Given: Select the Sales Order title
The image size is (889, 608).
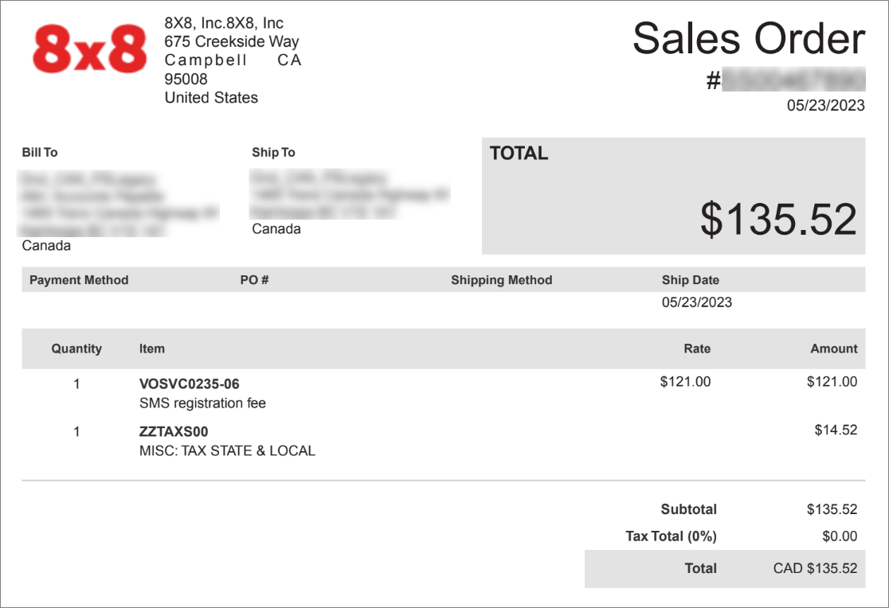Looking at the screenshot, I should pyautogui.click(x=748, y=39).
